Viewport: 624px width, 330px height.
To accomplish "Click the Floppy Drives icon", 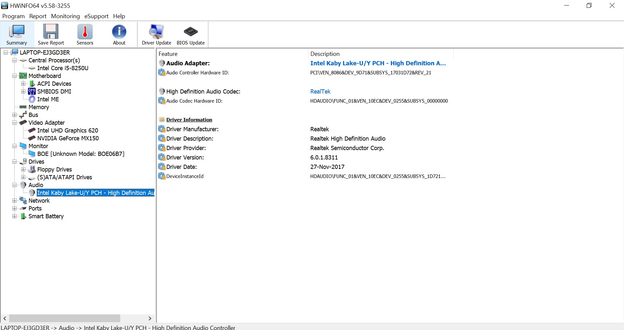I will (32, 169).
